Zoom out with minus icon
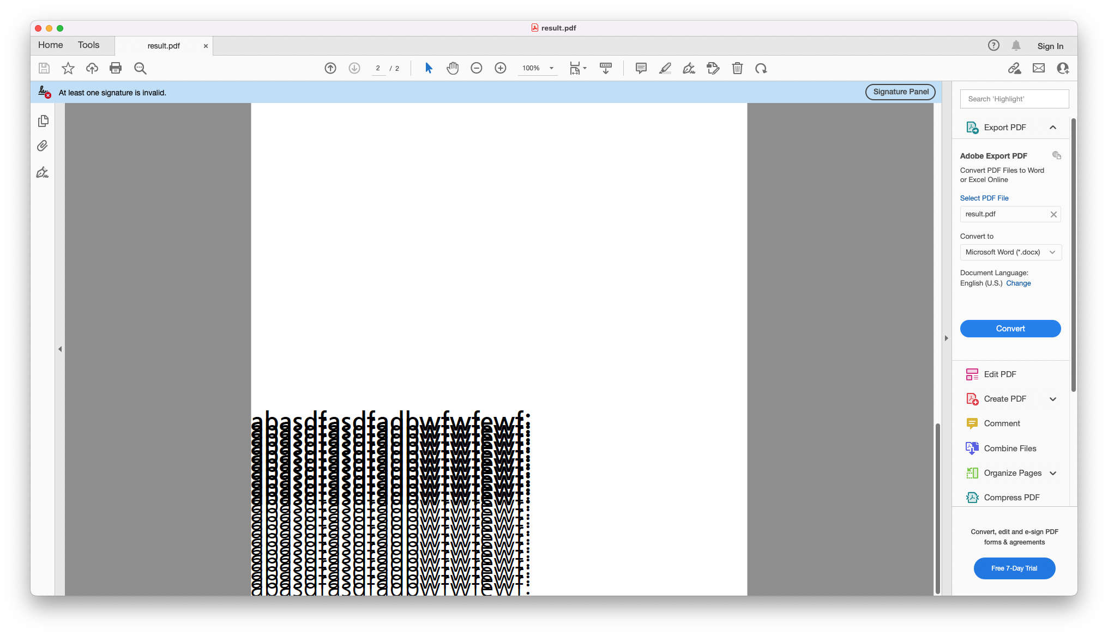The height and width of the screenshot is (636, 1108). tap(477, 68)
